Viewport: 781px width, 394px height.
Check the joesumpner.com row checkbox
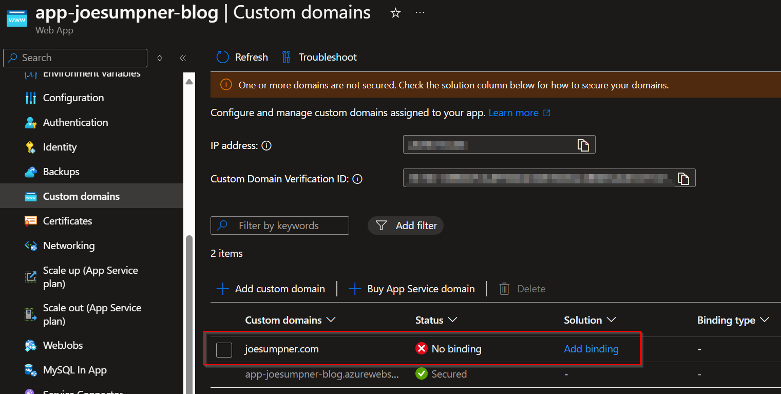(224, 349)
